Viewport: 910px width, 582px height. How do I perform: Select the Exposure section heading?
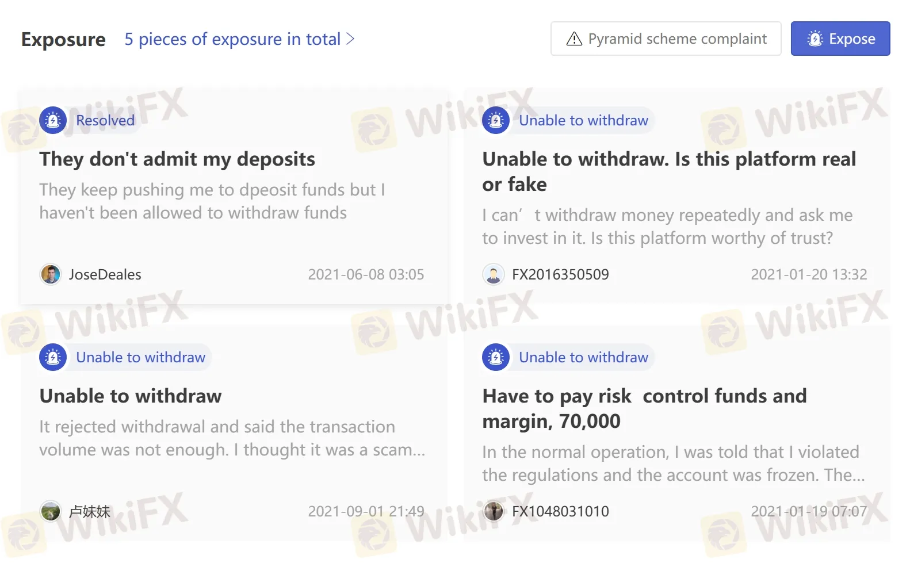click(63, 39)
